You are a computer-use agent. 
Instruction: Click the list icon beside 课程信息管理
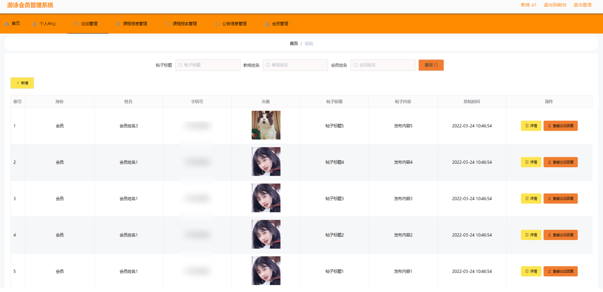[118, 24]
